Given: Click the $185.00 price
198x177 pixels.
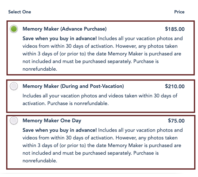Looking at the screenshot, I should 174,29.
